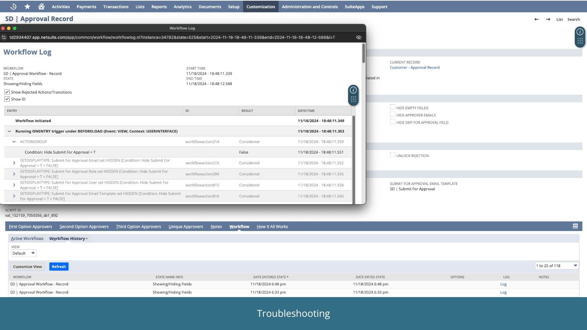587x330 pixels.
Task: Click the Workflow Log URL address field
Action: [x=172, y=37]
